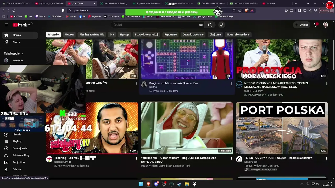Image resolution: width=335 pixels, height=188 pixels.
Task: Click the magnifier search button
Action: (x=210, y=25)
